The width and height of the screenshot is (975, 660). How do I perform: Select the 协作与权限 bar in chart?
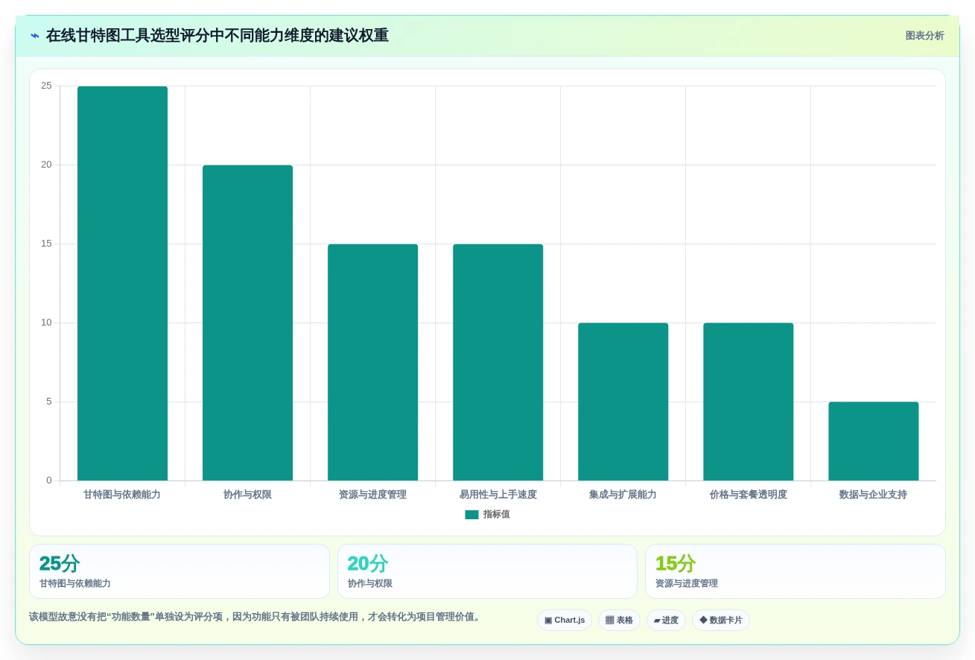click(x=247, y=323)
